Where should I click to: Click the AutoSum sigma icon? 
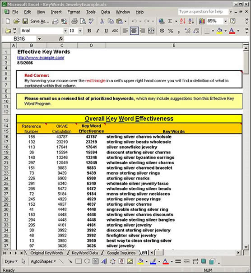[x=170, y=21]
